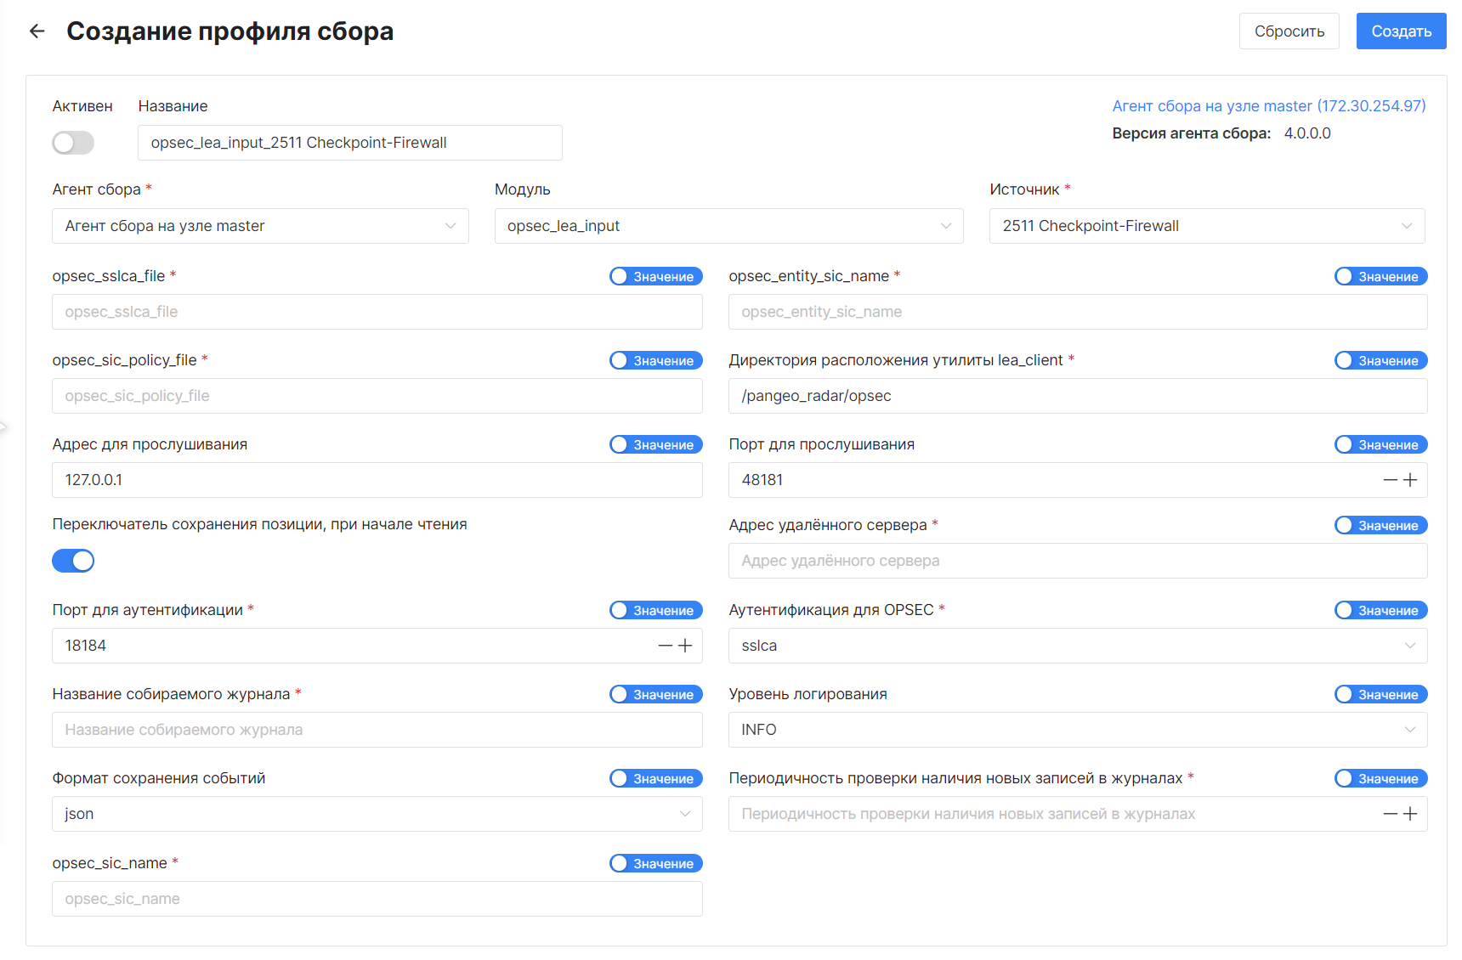
Task: Toggle Значение switch for opsec_sic_name
Action: pyautogui.click(x=655, y=863)
